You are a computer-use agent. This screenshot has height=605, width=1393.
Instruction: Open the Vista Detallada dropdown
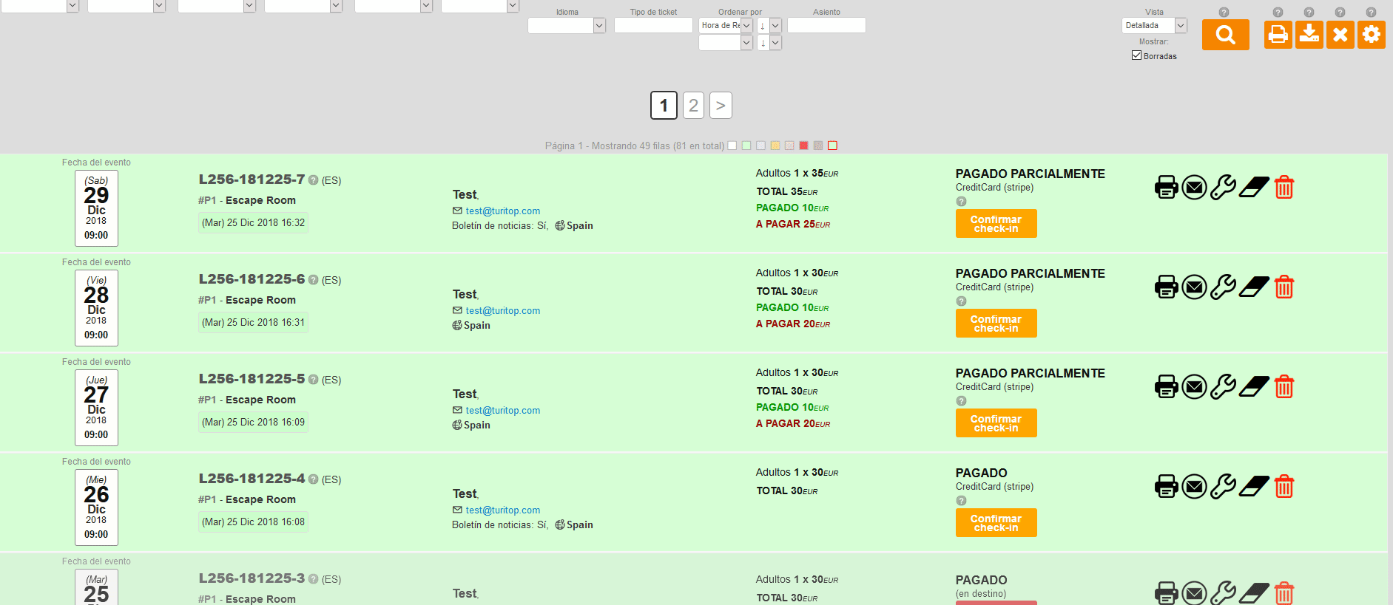(1153, 26)
